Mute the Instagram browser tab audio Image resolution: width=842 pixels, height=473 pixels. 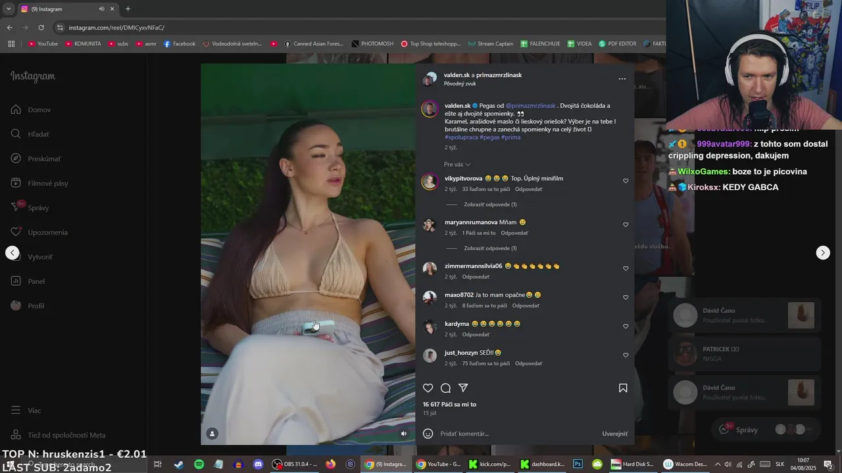[101, 9]
